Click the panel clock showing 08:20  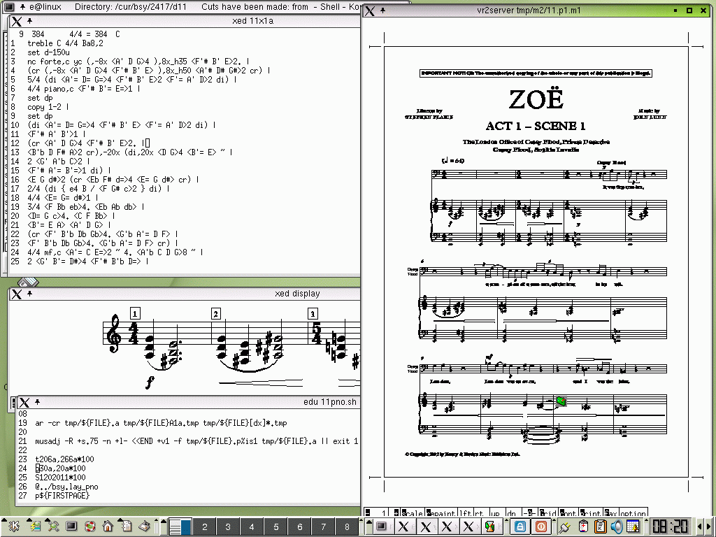(670, 527)
